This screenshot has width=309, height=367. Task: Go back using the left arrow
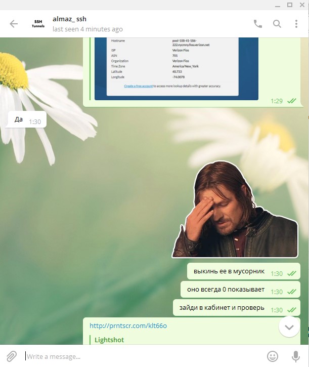[x=14, y=24]
